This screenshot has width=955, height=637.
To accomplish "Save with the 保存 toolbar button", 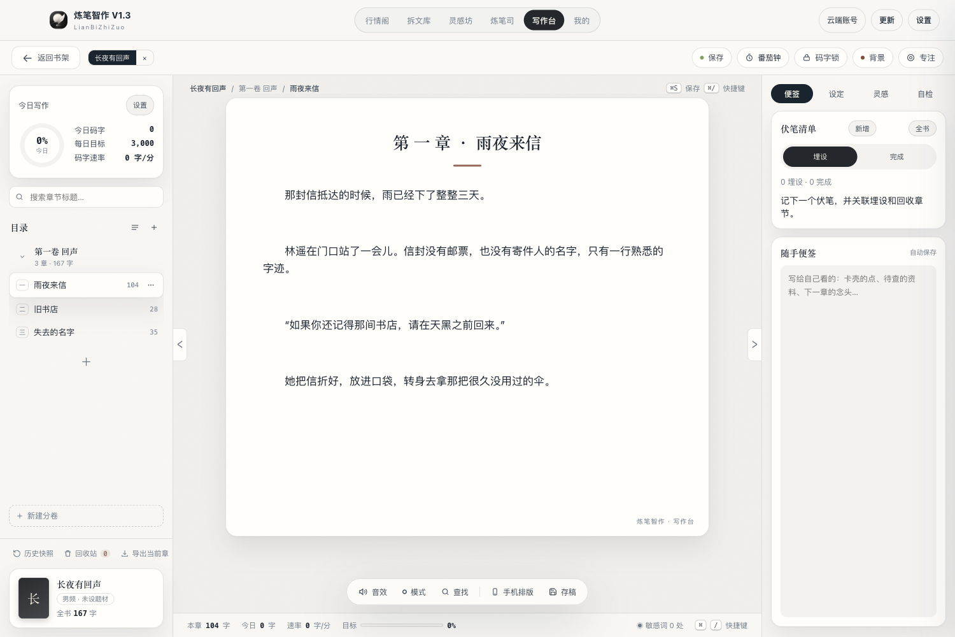I will pos(712,58).
